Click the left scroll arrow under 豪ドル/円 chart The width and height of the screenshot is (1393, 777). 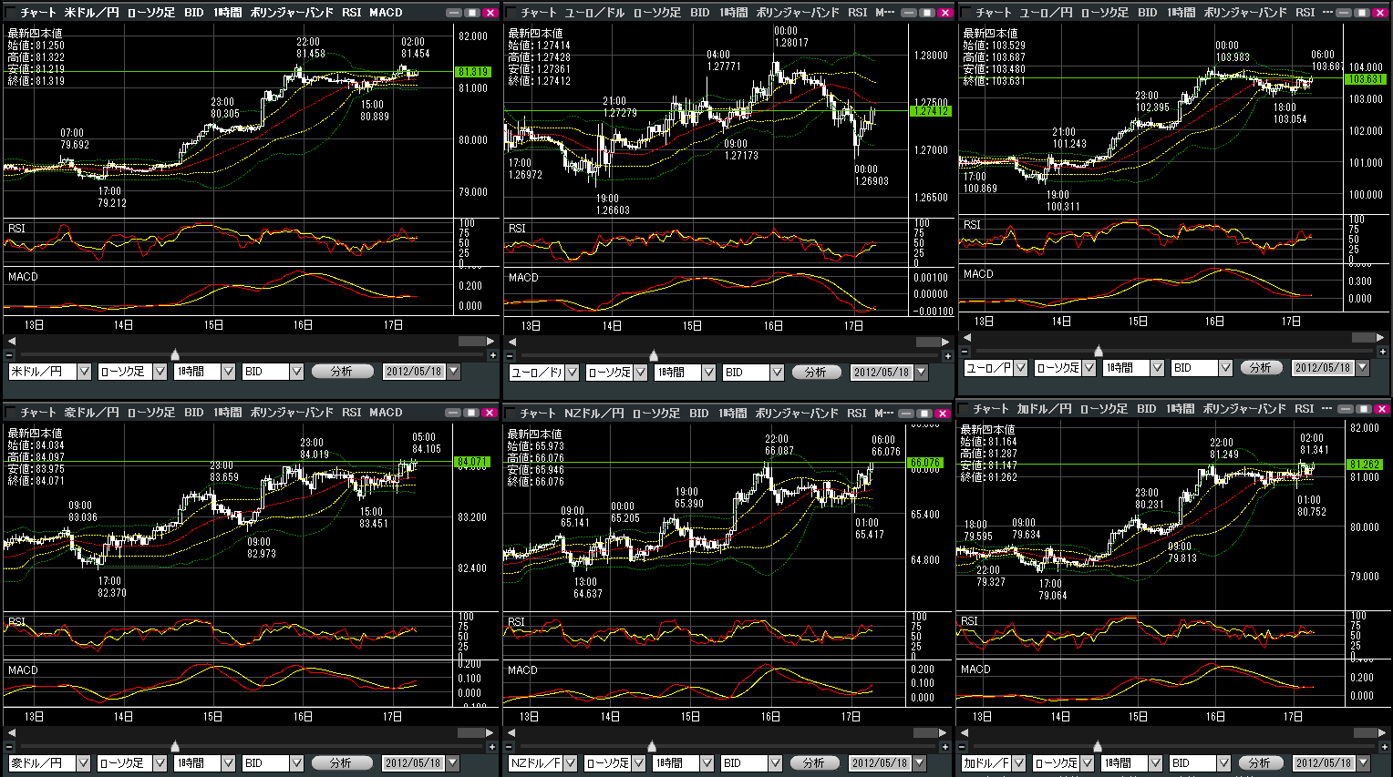(11, 732)
